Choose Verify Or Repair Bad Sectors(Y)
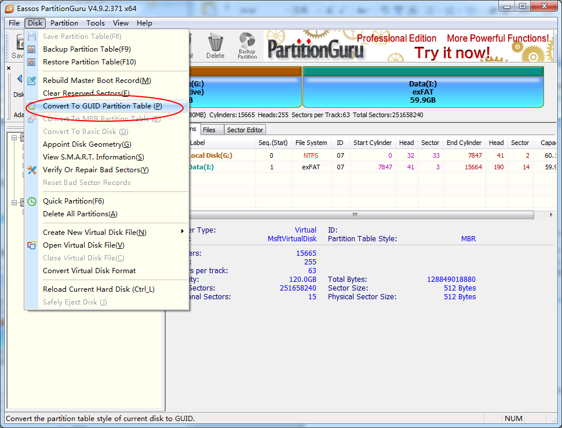The width and height of the screenshot is (562, 428). [x=107, y=170]
